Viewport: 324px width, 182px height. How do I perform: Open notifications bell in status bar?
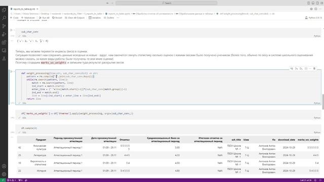[x=315, y=180]
